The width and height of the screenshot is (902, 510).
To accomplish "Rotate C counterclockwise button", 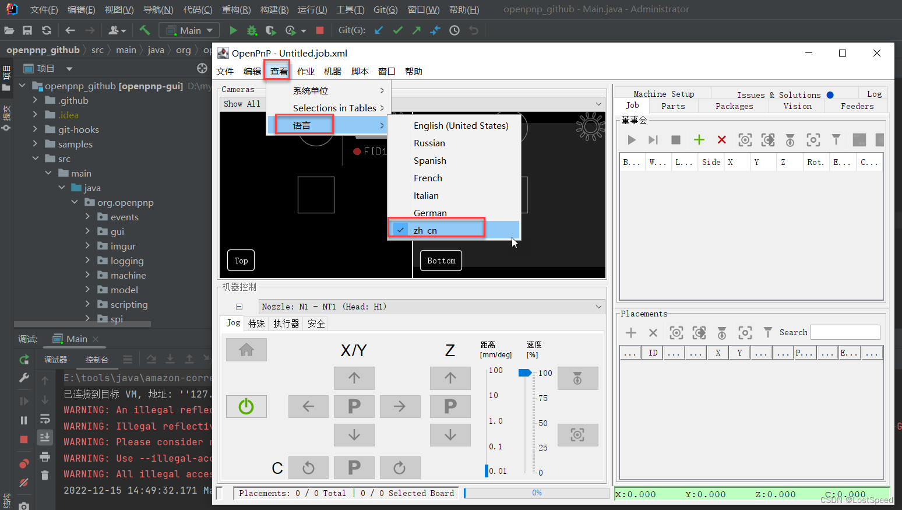I will [x=309, y=467].
